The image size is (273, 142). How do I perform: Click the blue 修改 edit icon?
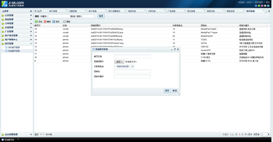pyautogui.click(x=54, y=22)
